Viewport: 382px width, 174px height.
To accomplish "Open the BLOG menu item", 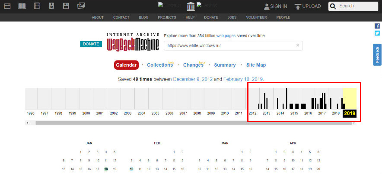I will coord(143,17).
